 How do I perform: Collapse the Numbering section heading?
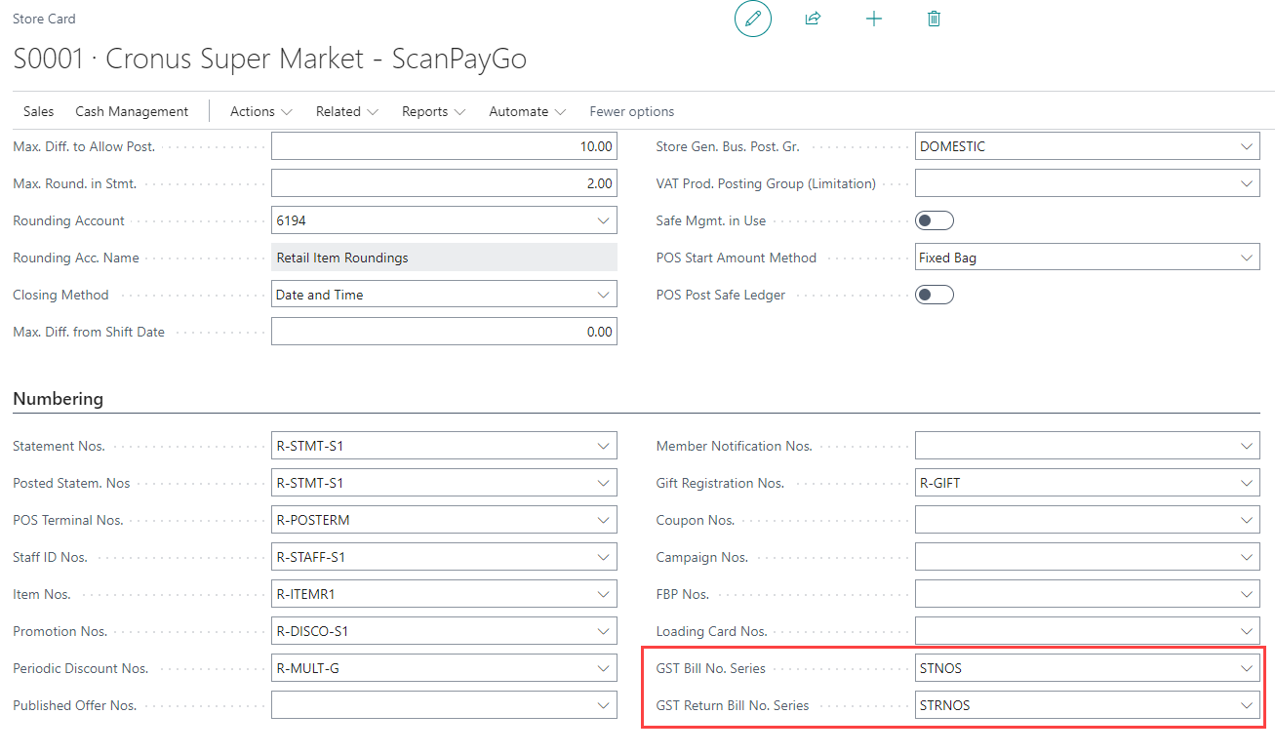[58, 399]
